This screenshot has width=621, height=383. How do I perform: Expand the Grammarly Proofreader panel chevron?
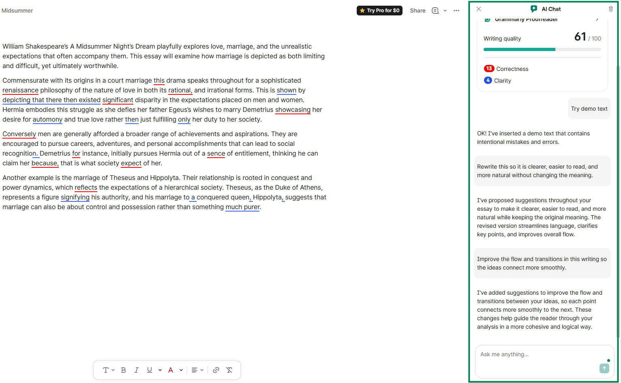point(597,18)
